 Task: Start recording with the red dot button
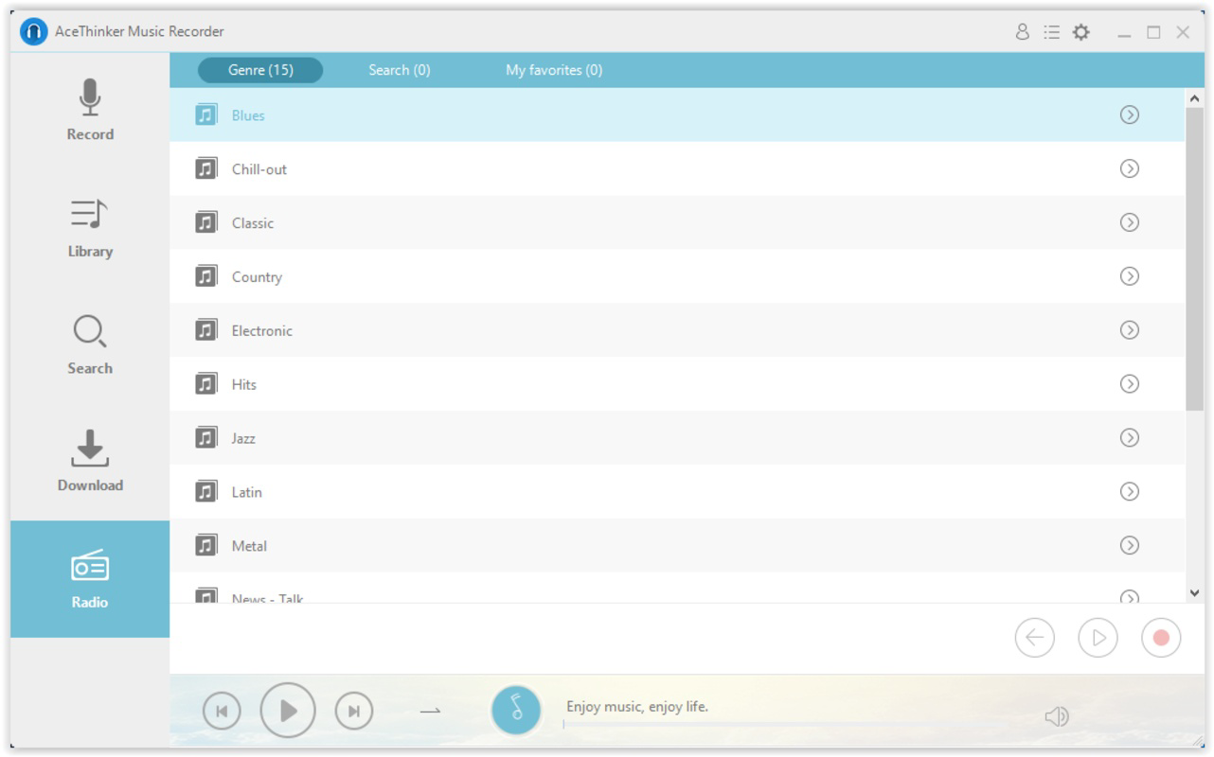pyautogui.click(x=1161, y=638)
